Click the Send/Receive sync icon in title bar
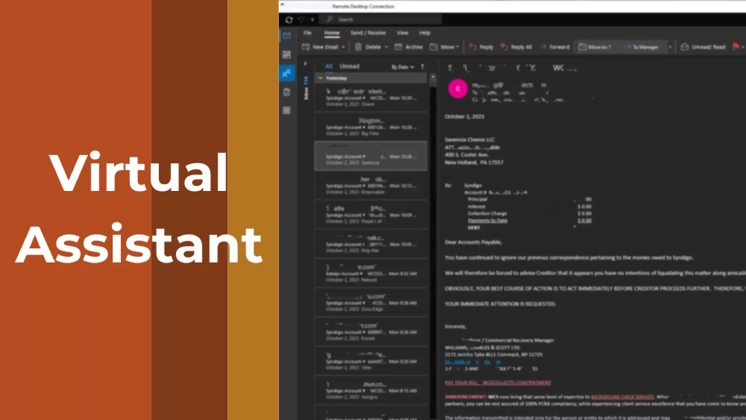 click(x=289, y=19)
